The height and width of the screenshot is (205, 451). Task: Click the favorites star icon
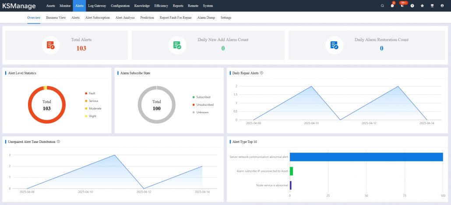click(422, 6)
